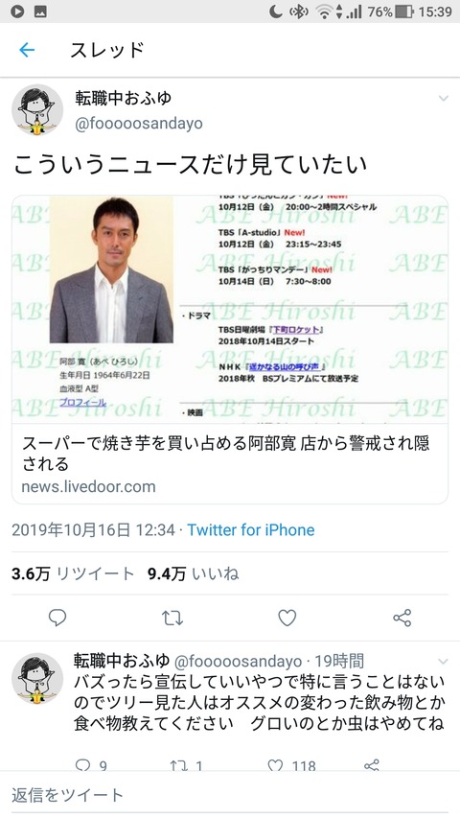Retweet the reply tweet with 1 retweet
This screenshot has height=818, width=460.
(x=186, y=765)
